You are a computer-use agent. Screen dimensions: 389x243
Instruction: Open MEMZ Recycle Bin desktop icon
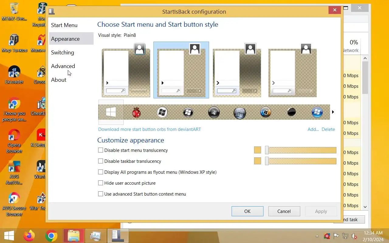[14, 12]
